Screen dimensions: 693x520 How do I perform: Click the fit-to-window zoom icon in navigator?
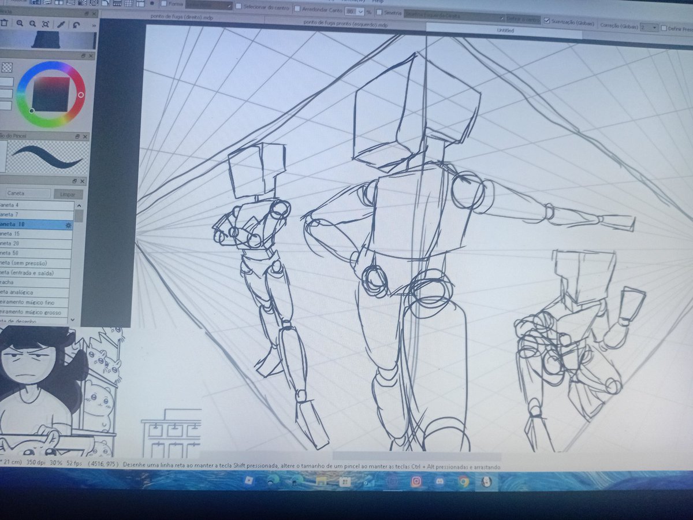point(46,24)
